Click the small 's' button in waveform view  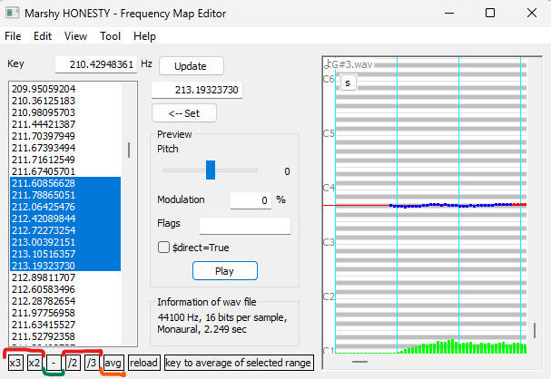pos(349,83)
